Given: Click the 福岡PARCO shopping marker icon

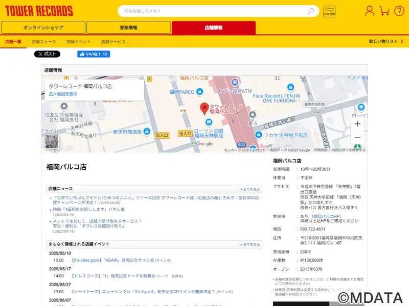Looking at the screenshot, I should tap(200, 91).
